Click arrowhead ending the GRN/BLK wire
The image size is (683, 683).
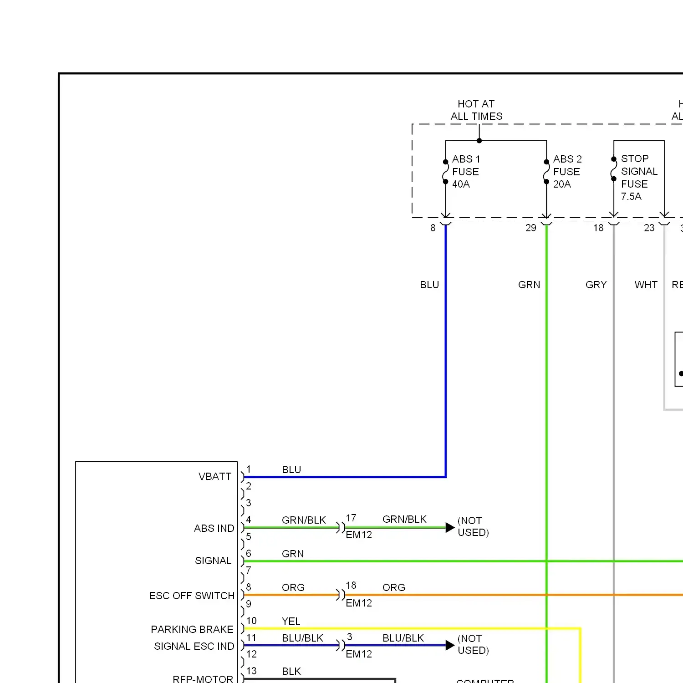coord(450,528)
